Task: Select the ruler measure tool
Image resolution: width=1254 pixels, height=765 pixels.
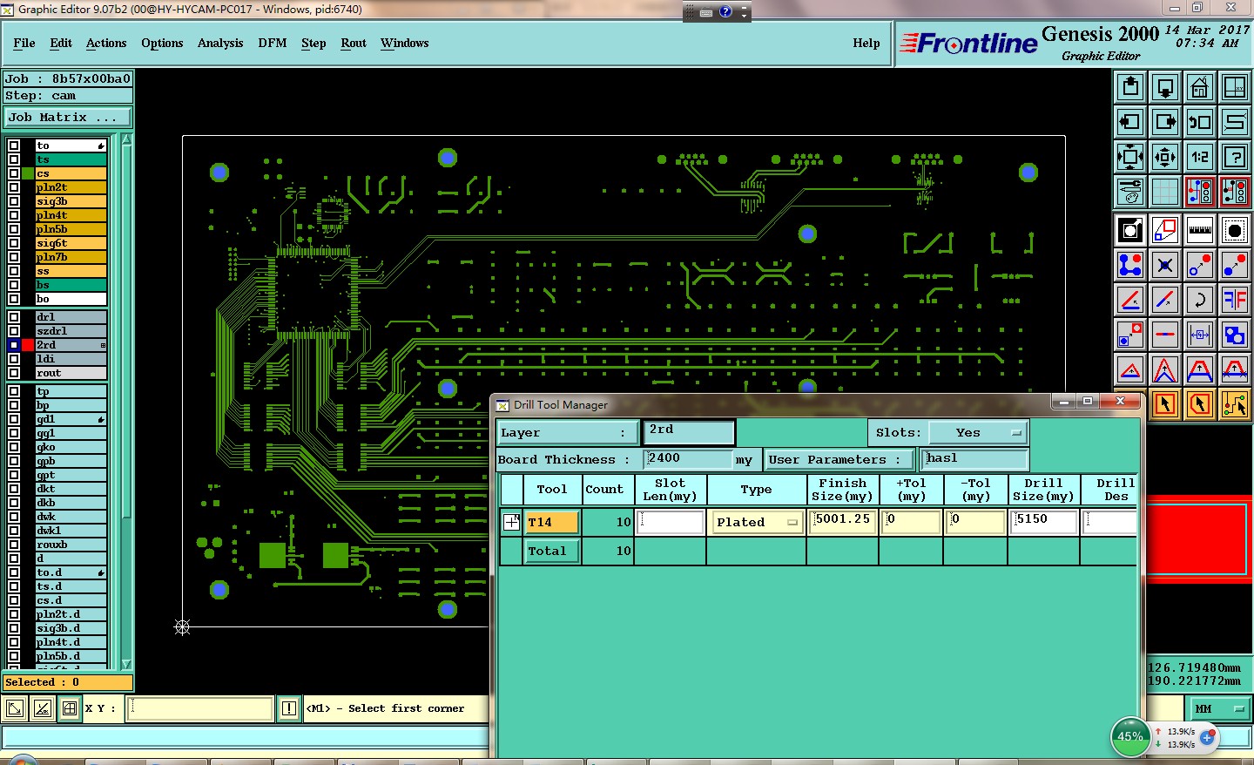Action: [1200, 230]
